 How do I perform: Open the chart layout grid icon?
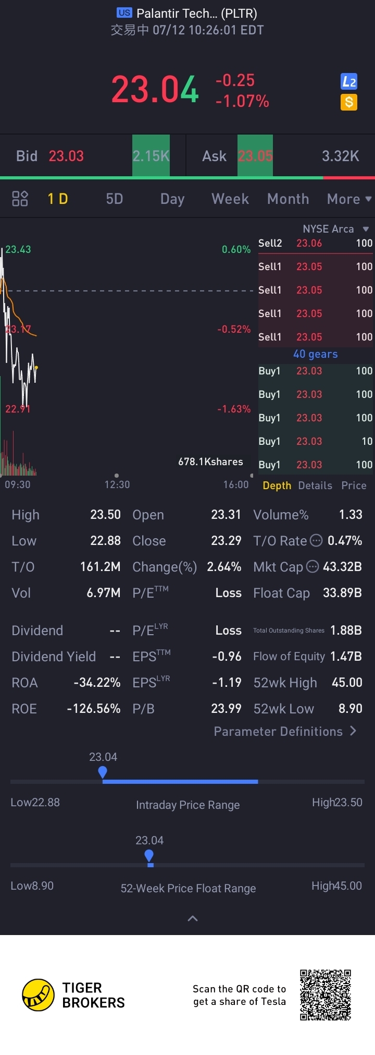click(20, 199)
